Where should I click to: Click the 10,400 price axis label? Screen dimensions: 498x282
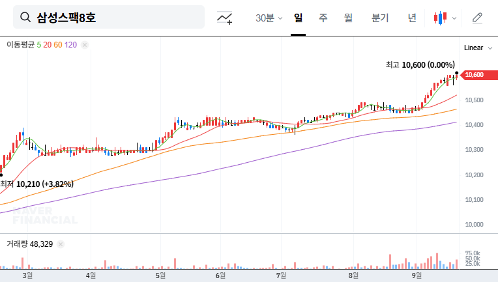[474, 125]
